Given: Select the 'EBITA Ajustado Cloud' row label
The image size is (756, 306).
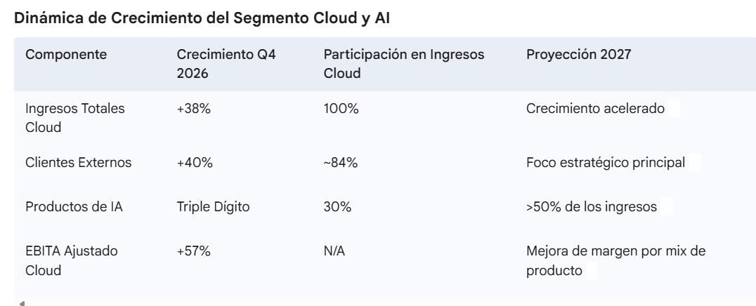Looking at the screenshot, I should (x=72, y=260).
